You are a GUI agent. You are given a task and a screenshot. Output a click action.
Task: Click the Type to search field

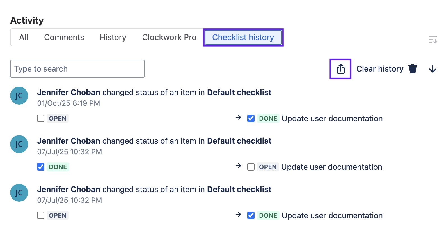[77, 69]
